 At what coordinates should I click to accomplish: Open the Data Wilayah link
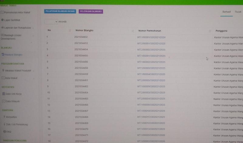click(12, 101)
